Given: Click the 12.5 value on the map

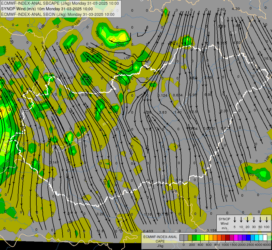Looking at the screenshot, I should 193,112.
